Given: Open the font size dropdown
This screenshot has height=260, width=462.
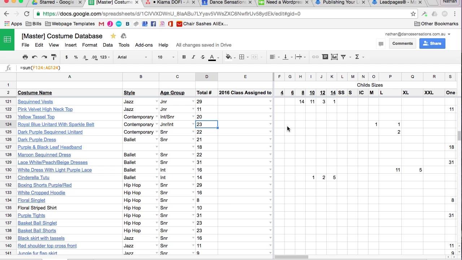Looking at the screenshot, I should [165, 57].
